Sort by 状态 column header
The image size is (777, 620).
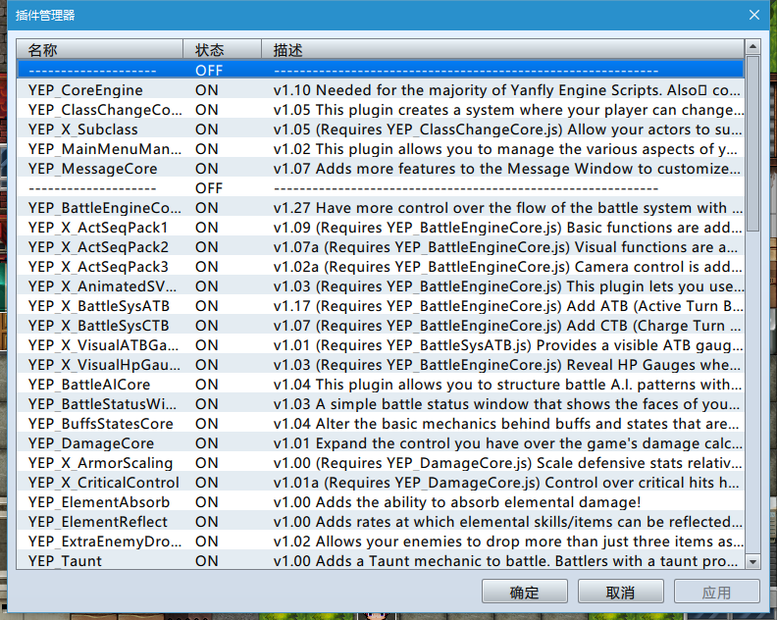point(222,50)
